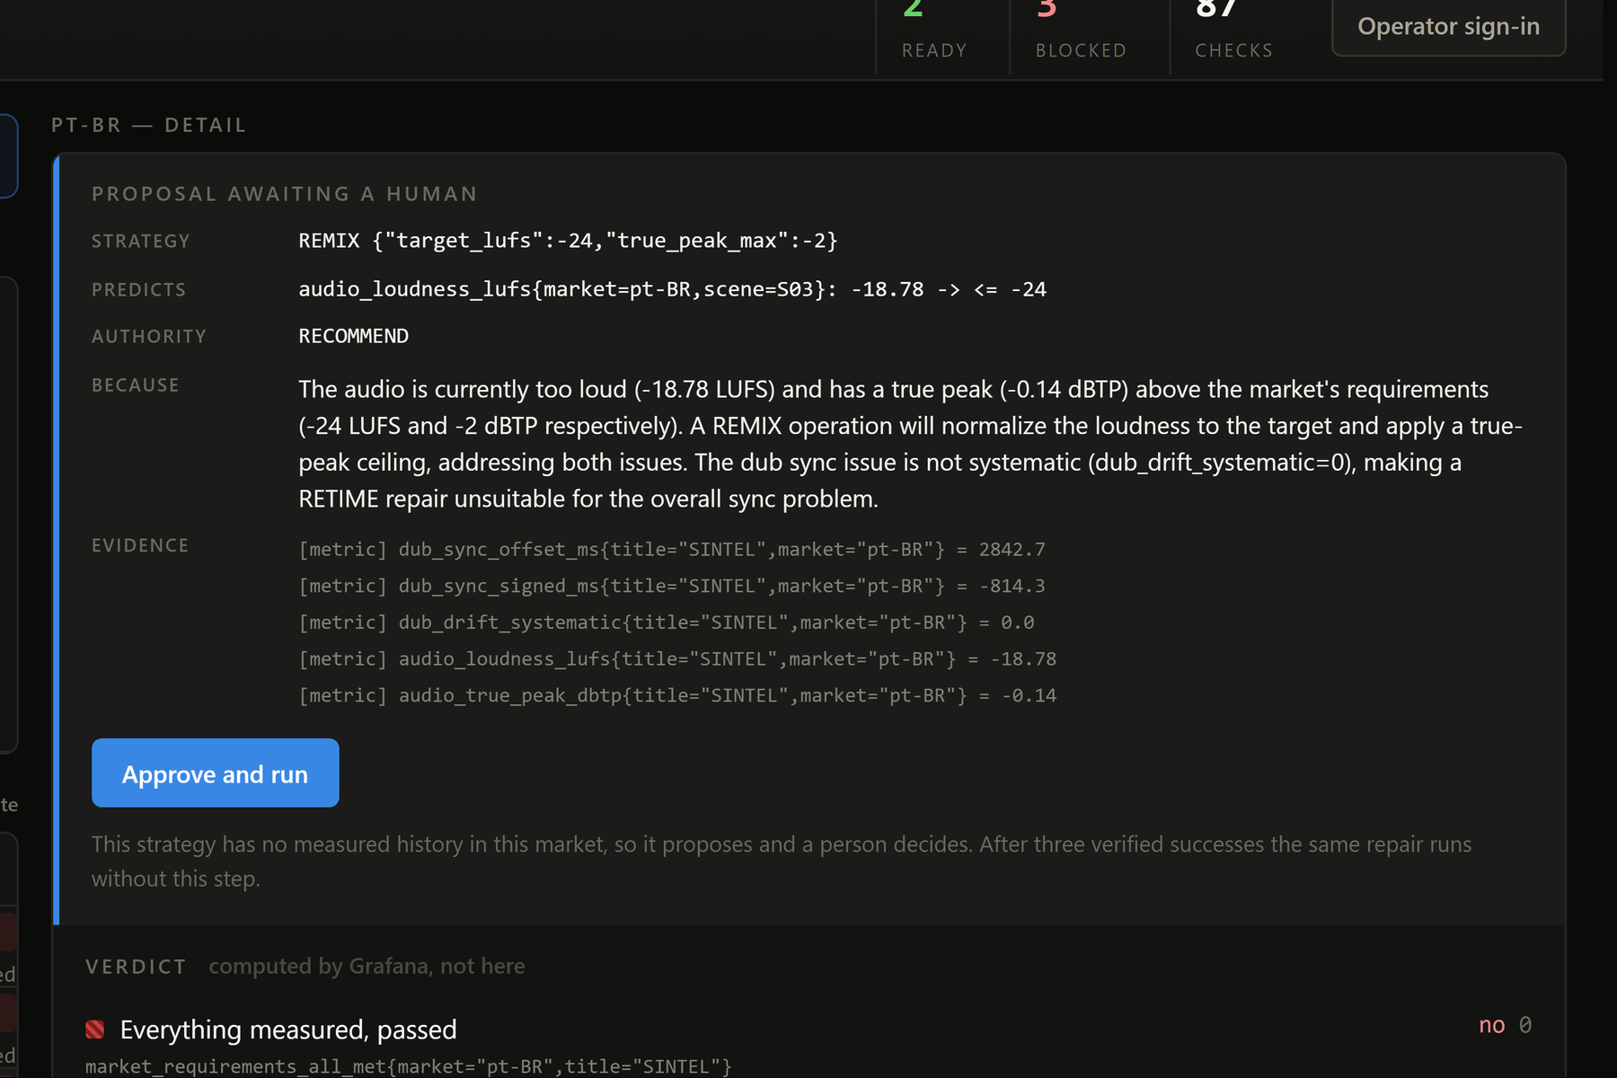Select the BLOCKED counter
1617x1078 pixels.
tap(1081, 31)
